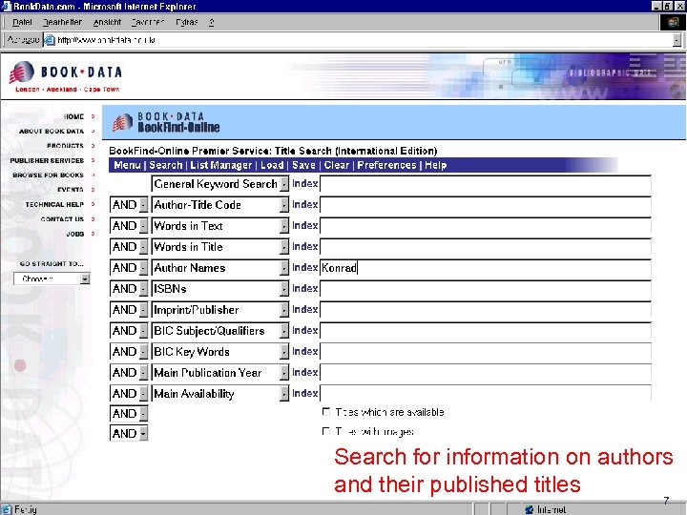687x515 pixels.
Task: Open Preferences in the BookFind toolbar
Action: [x=386, y=165]
